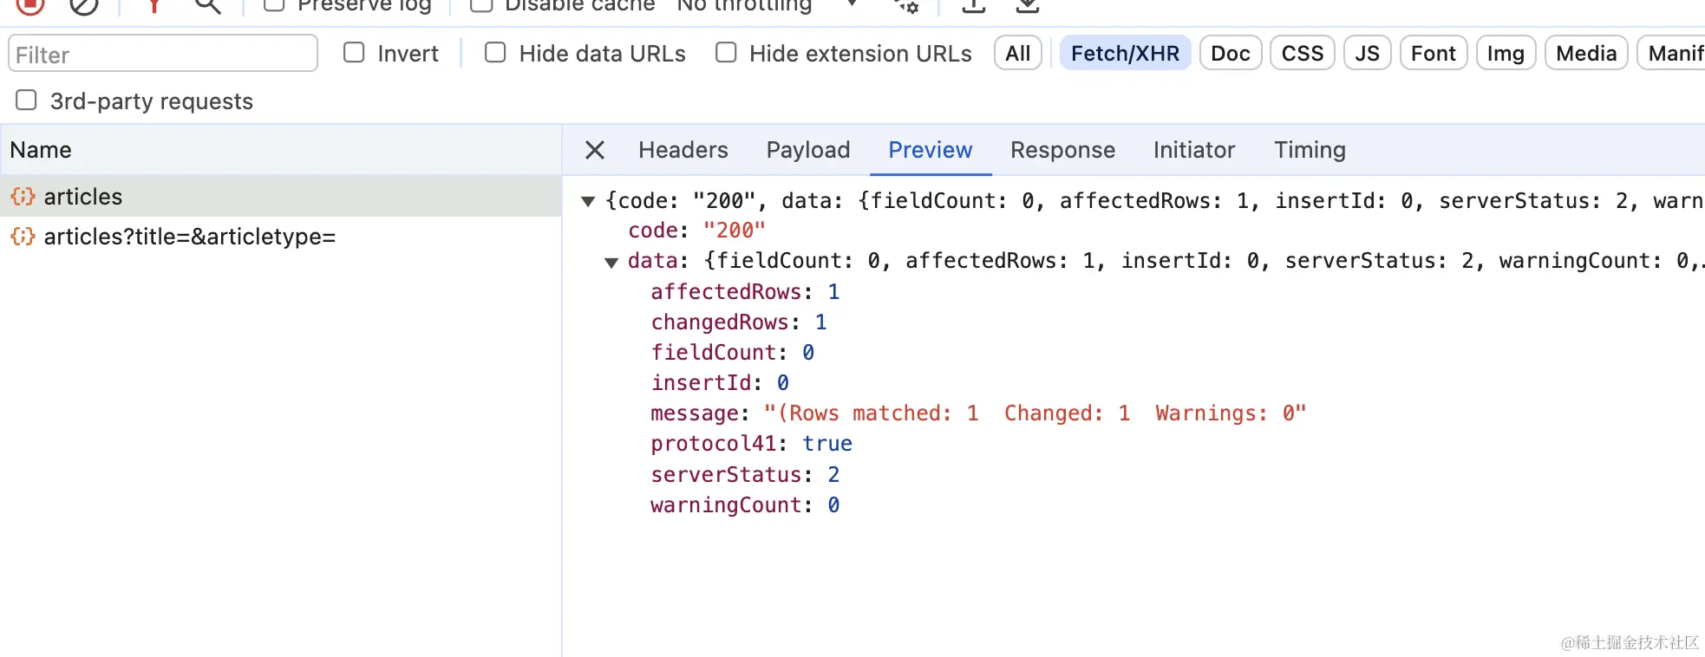
Task: Click the import HAR upload icon
Action: (x=974, y=5)
